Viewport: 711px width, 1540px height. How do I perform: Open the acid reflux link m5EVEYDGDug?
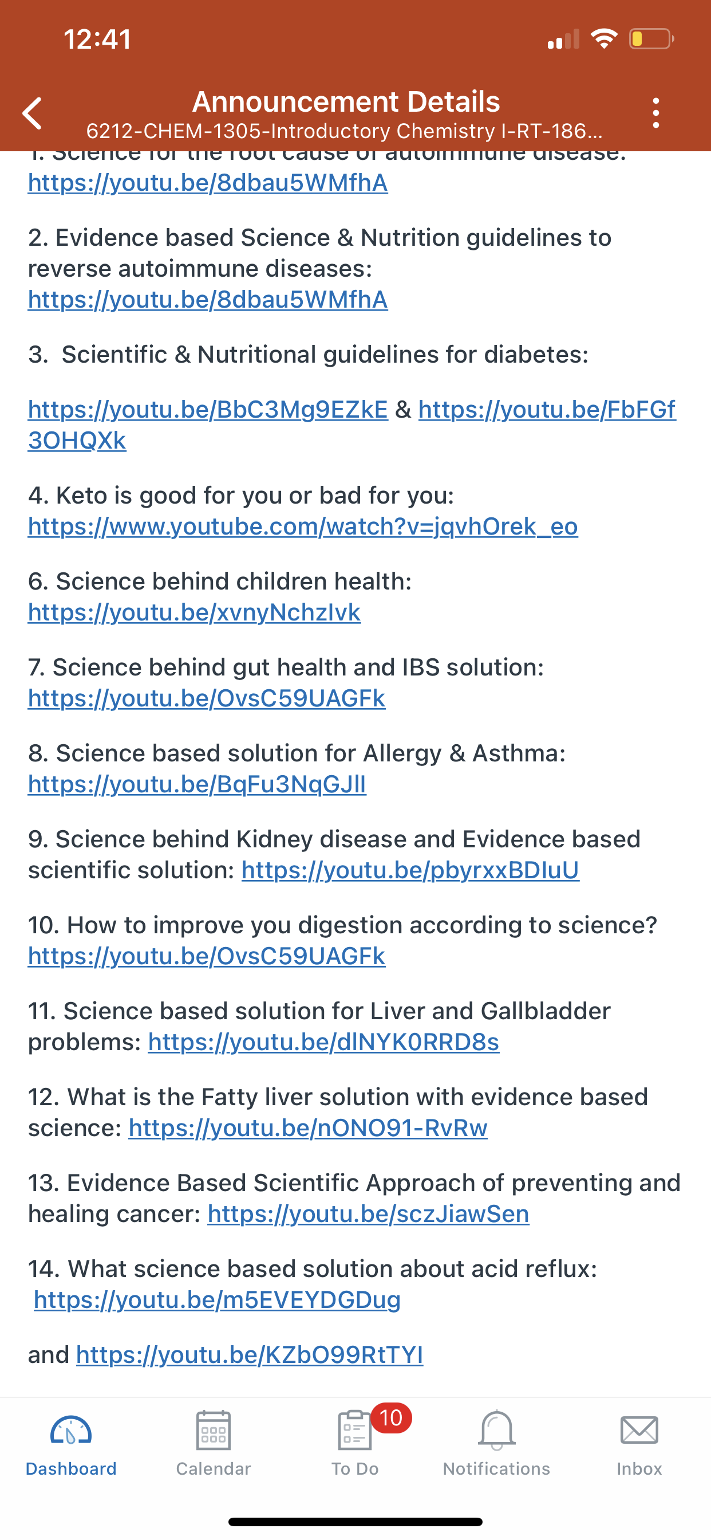pos(217,1300)
